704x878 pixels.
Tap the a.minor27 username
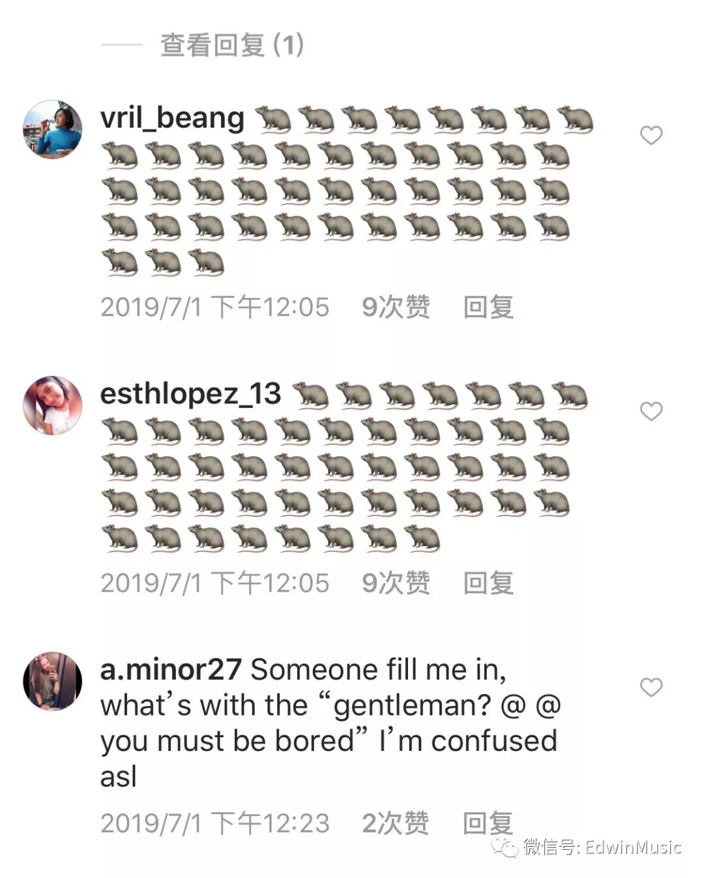pos(171,669)
